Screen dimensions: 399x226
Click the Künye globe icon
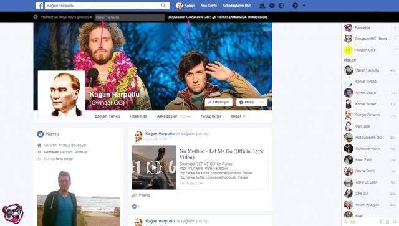(40, 134)
